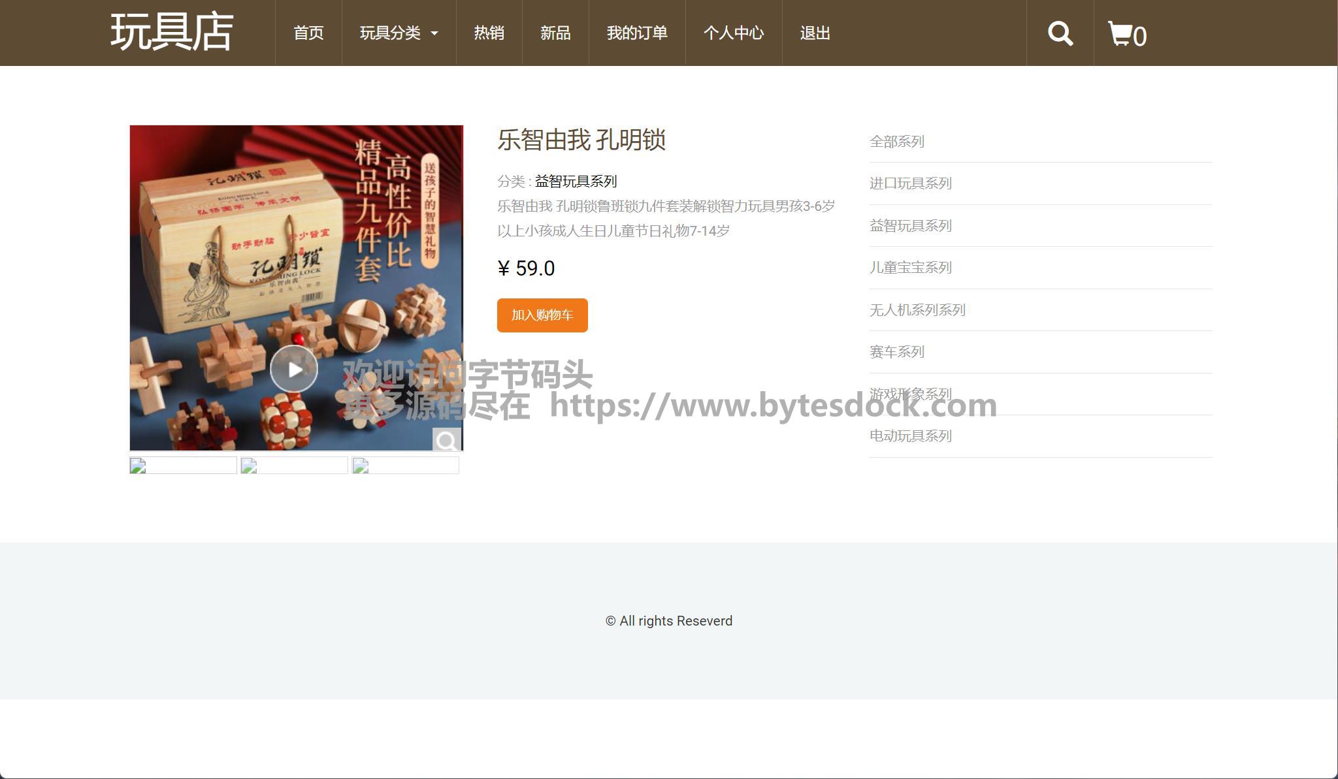Select the second product thumbnail
The image size is (1338, 779).
[x=294, y=466]
